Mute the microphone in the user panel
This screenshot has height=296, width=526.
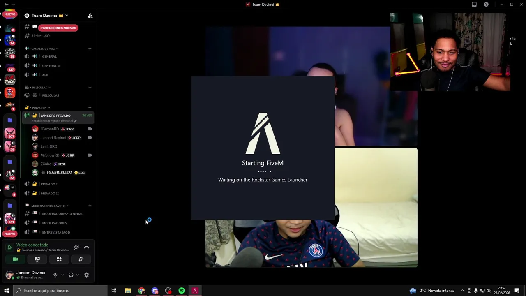tap(55, 275)
